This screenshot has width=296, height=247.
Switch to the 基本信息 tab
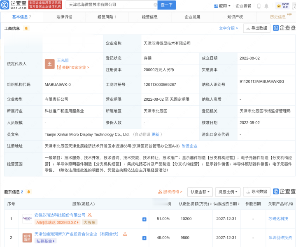pyautogui.click(x=21, y=17)
